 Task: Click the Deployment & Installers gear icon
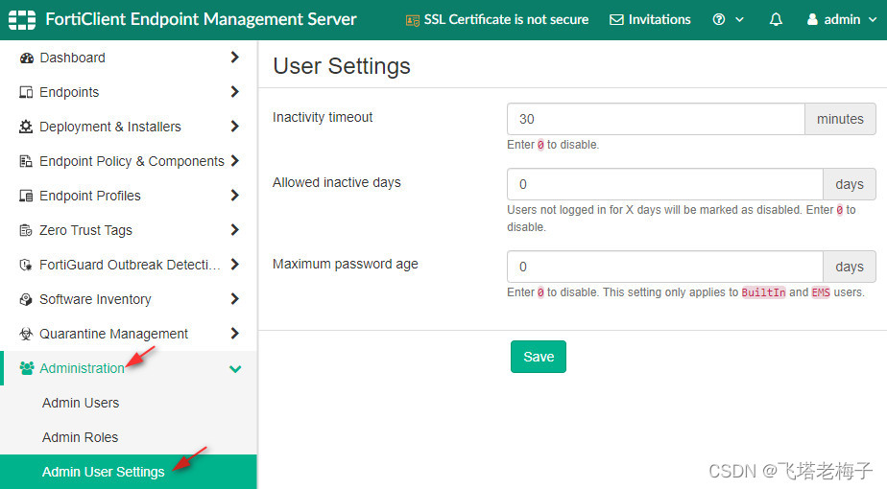(x=26, y=127)
